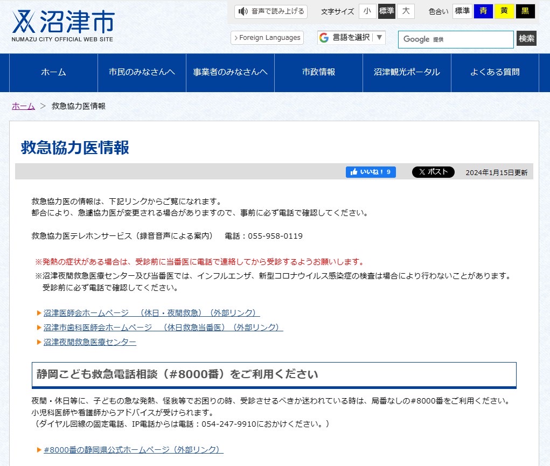550x466 pixels.
Task: Open the 言語を選択 language dropdown
Action: coord(351,38)
